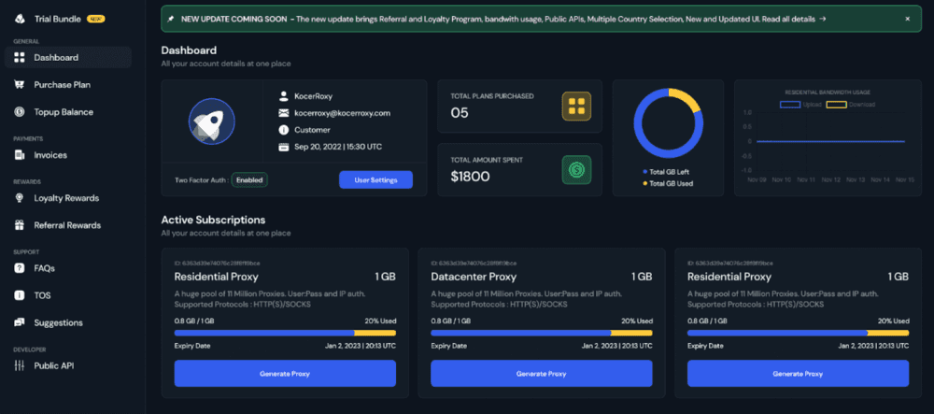Viewport: 934px width, 414px height.
Task: Click the pin icon in update banner
Action: click(x=171, y=19)
